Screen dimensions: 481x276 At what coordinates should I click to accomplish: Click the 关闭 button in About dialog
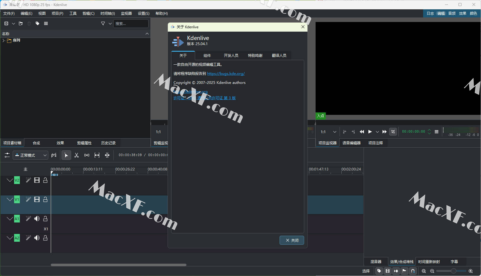[x=292, y=240]
